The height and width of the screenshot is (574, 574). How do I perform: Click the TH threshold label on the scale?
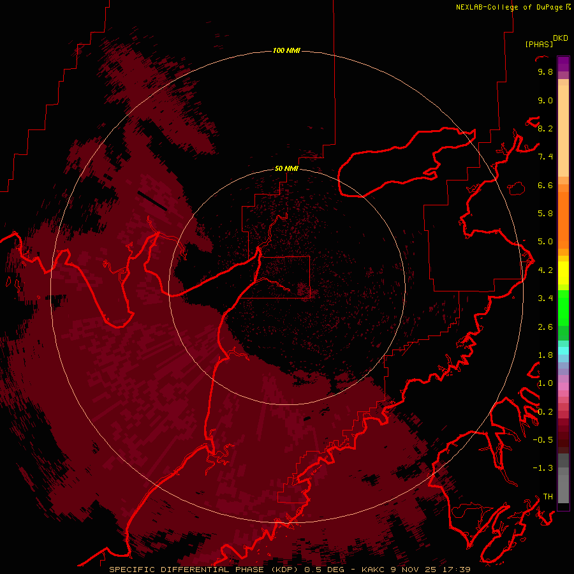[548, 497]
